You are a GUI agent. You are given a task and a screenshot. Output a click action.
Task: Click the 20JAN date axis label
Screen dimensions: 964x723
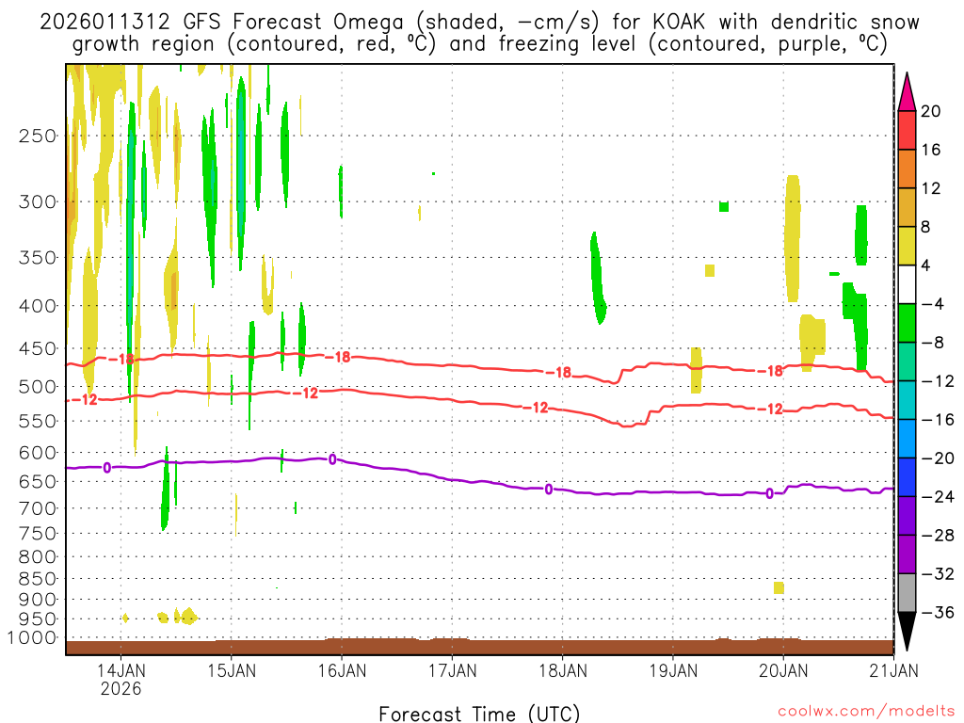pos(783,670)
